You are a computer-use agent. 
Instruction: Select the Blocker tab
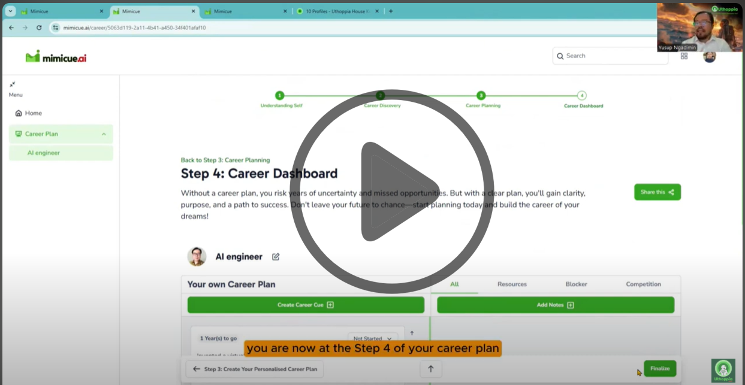pyautogui.click(x=575, y=284)
